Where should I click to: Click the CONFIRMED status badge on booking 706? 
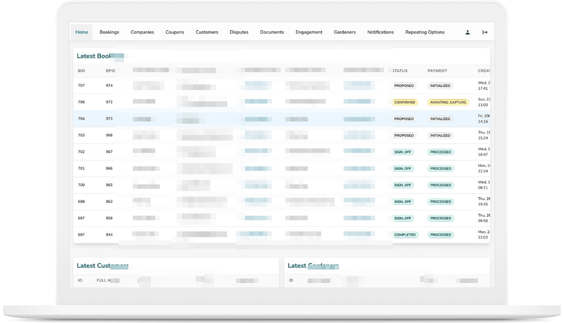(x=405, y=102)
